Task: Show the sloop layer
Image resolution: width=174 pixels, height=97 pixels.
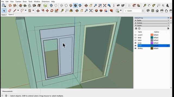Action: click(x=135, y=38)
